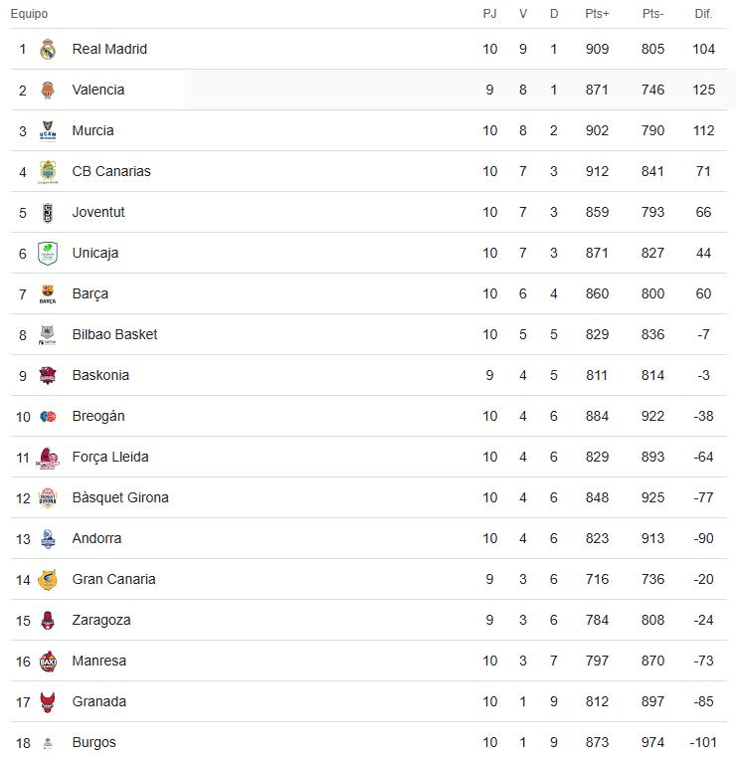Click the Unicaja team logo

coord(48,254)
